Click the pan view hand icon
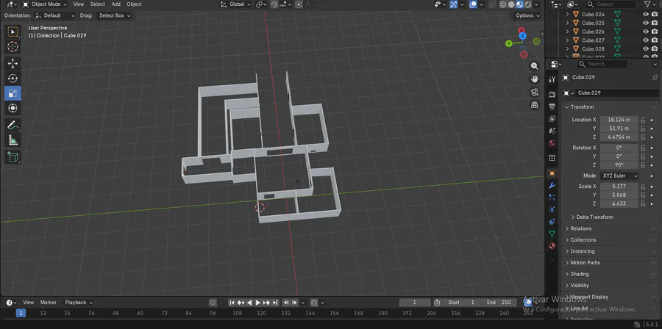The image size is (662, 329). pos(535,79)
